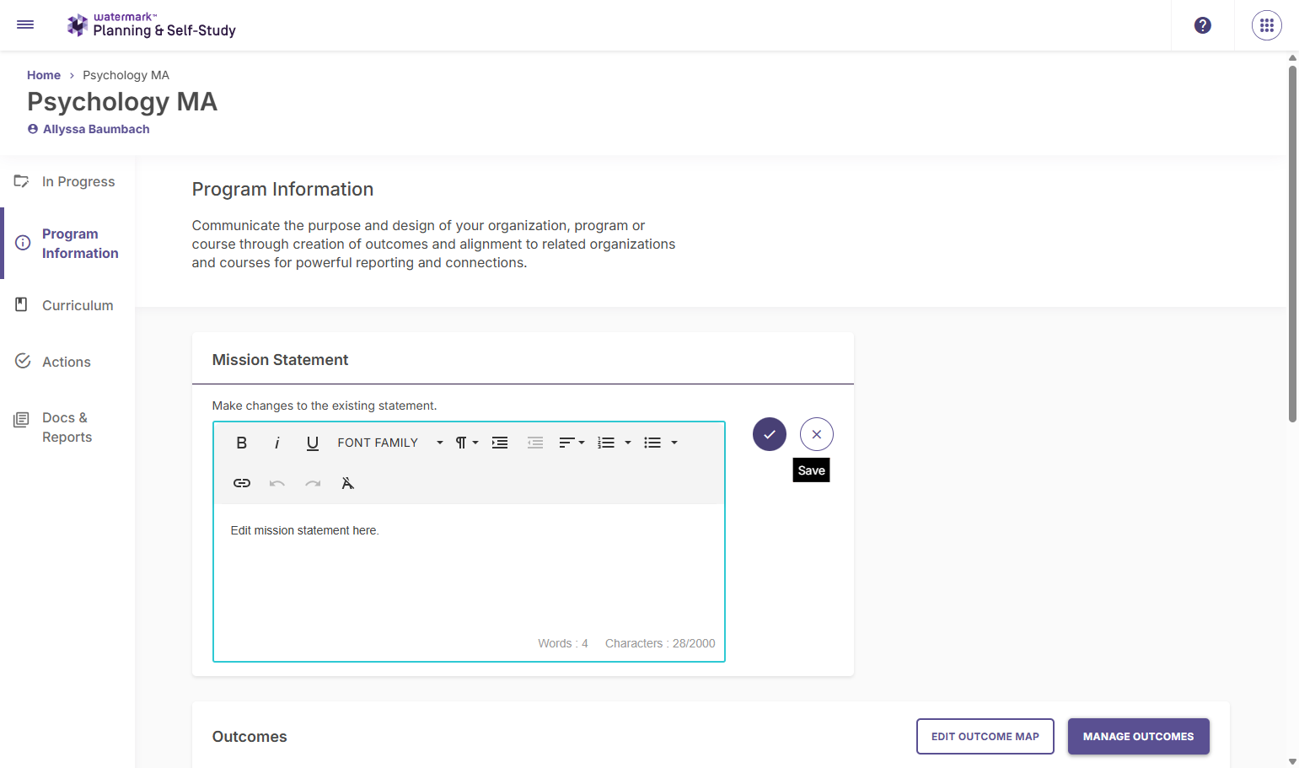Screen dimensions: 1299x768
Task: Clear formatting with the crossed A icon
Action: pos(347,483)
